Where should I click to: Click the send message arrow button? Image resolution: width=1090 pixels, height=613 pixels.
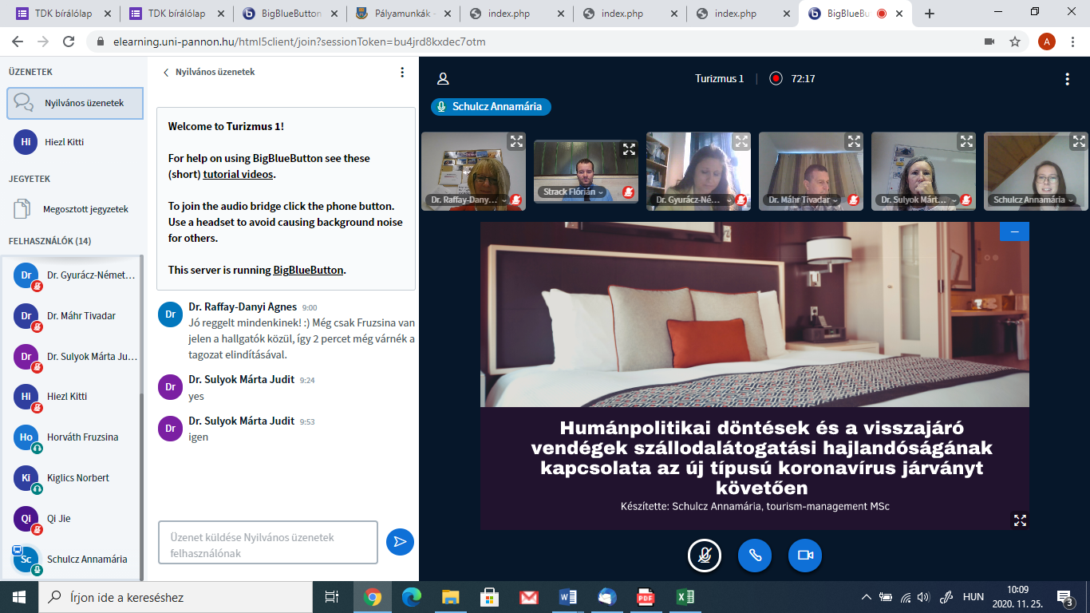tap(400, 541)
